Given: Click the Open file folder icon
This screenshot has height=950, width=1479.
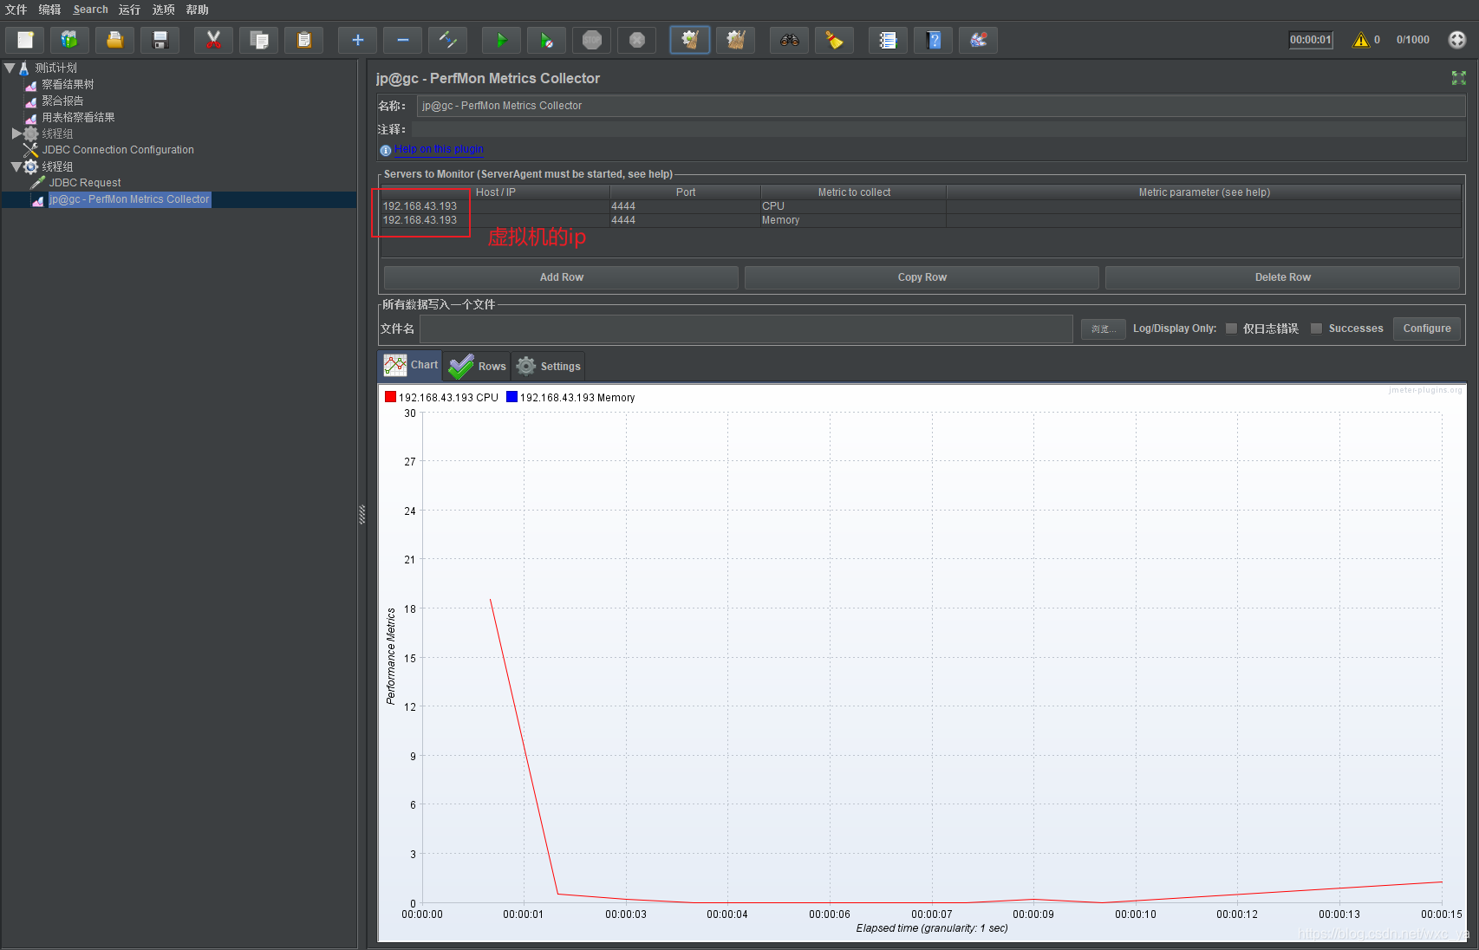Looking at the screenshot, I should 114,40.
